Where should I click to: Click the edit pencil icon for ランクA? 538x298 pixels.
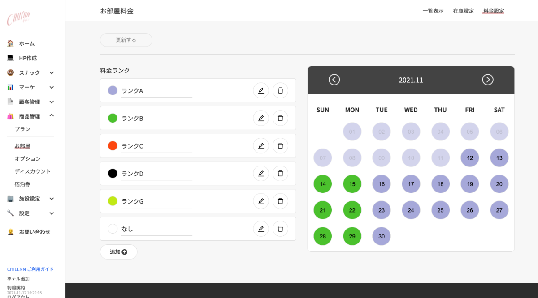(261, 90)
